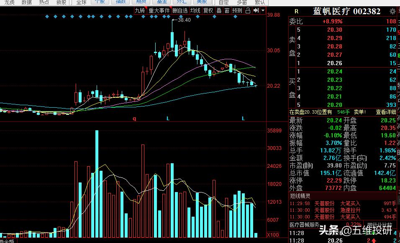Click the 叠 overlay button
Viewport: 400px width, 243px height.
[x=219, y=10]
